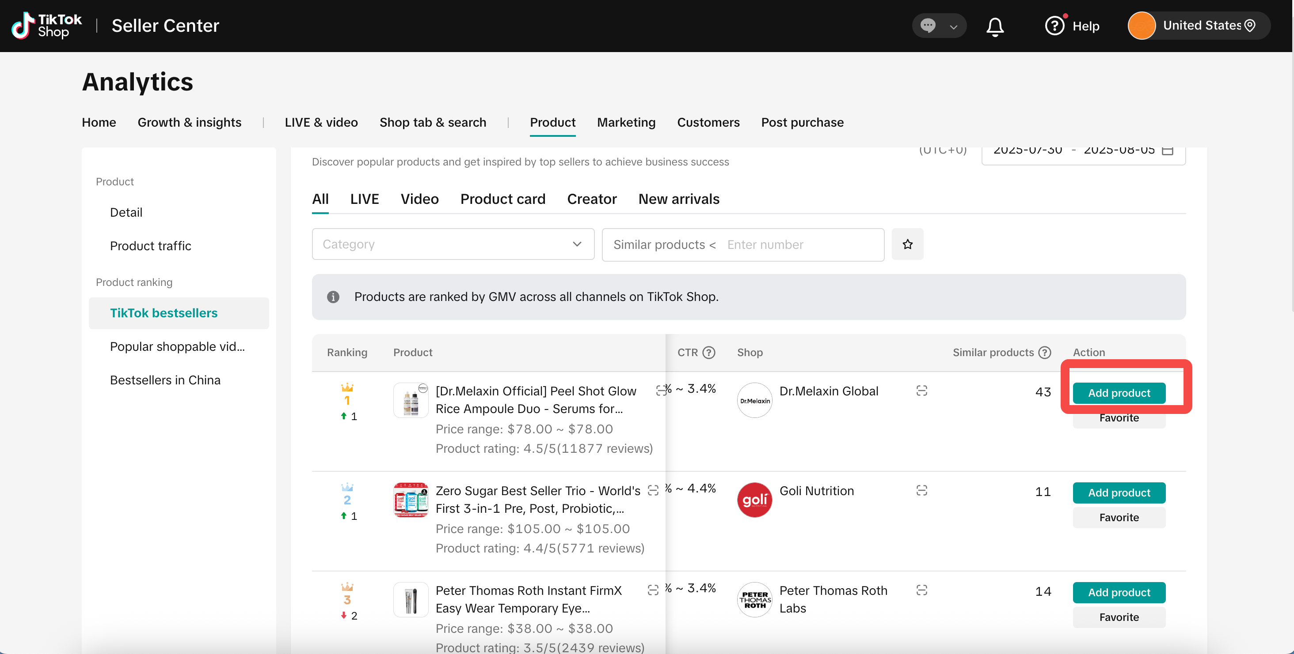Click the Similar products info icon
The image size is (1294, 654).
[x=1045, y=353]
